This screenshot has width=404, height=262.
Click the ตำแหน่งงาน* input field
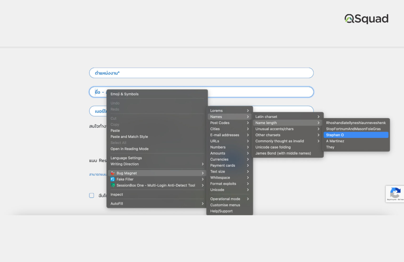point(201,73)
